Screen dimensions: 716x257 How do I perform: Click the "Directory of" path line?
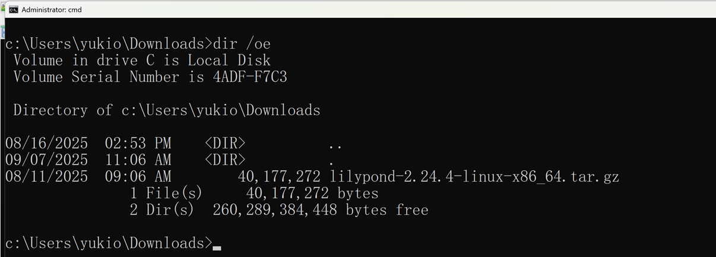[x=167, y=110]
